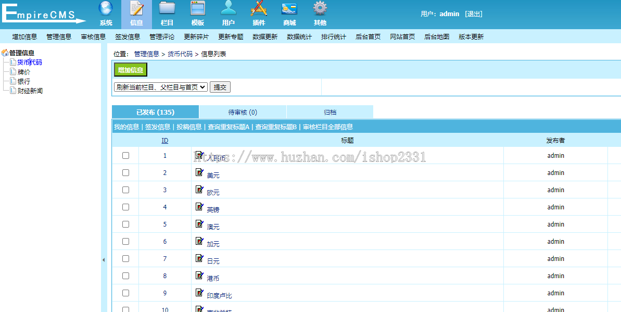Select the 信息 notepad icon

136,9
